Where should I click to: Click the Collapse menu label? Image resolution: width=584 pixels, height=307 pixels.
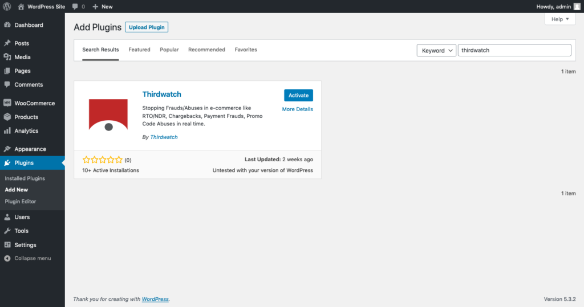(33, 258)
